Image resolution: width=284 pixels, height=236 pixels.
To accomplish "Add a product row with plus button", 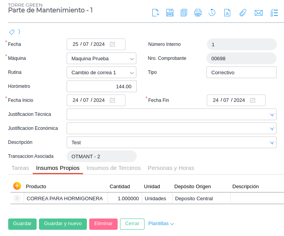I will tap(17, 186).
